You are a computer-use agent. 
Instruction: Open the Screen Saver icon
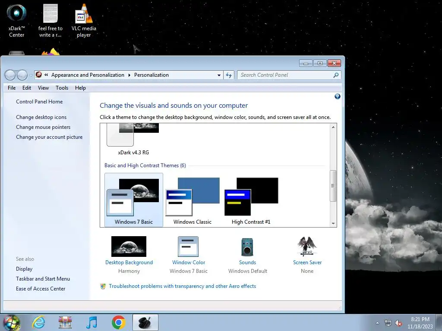(307, 246)
